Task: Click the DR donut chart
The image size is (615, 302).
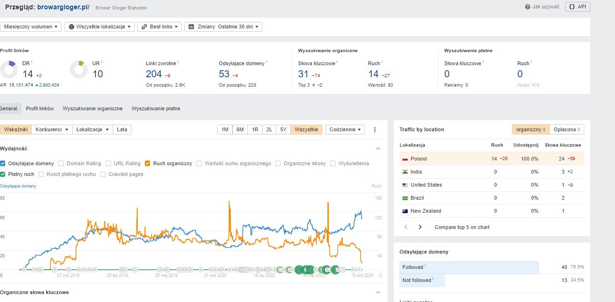Action: click(9, 70)
